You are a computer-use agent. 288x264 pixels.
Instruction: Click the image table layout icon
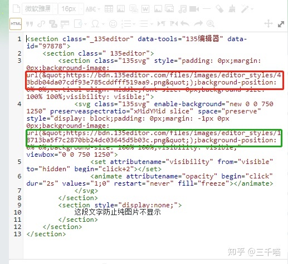(121, 9)
